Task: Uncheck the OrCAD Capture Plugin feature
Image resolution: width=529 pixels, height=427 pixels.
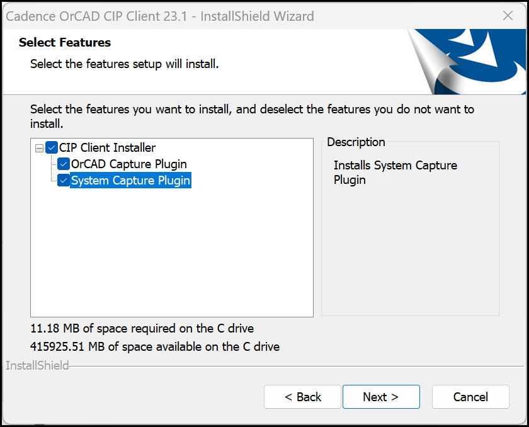Action: pyautogui.click(x=63, y=164)
